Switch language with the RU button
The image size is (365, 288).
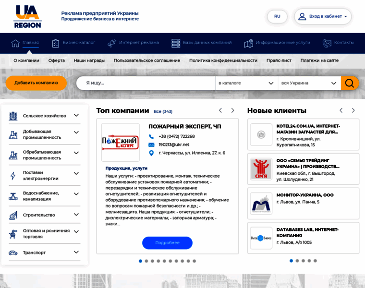click(x=277, y=16)
